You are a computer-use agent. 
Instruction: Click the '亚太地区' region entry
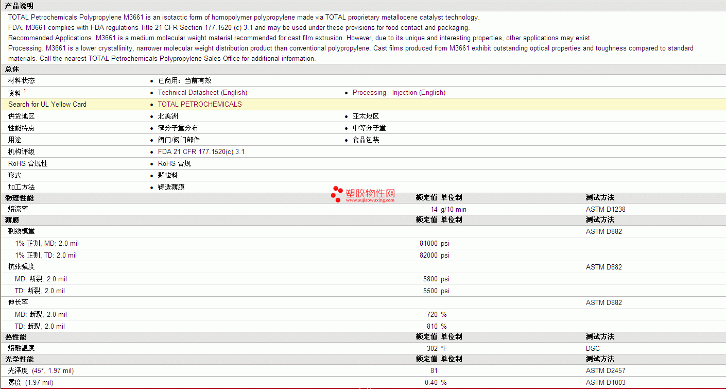[x=366, y=116]
